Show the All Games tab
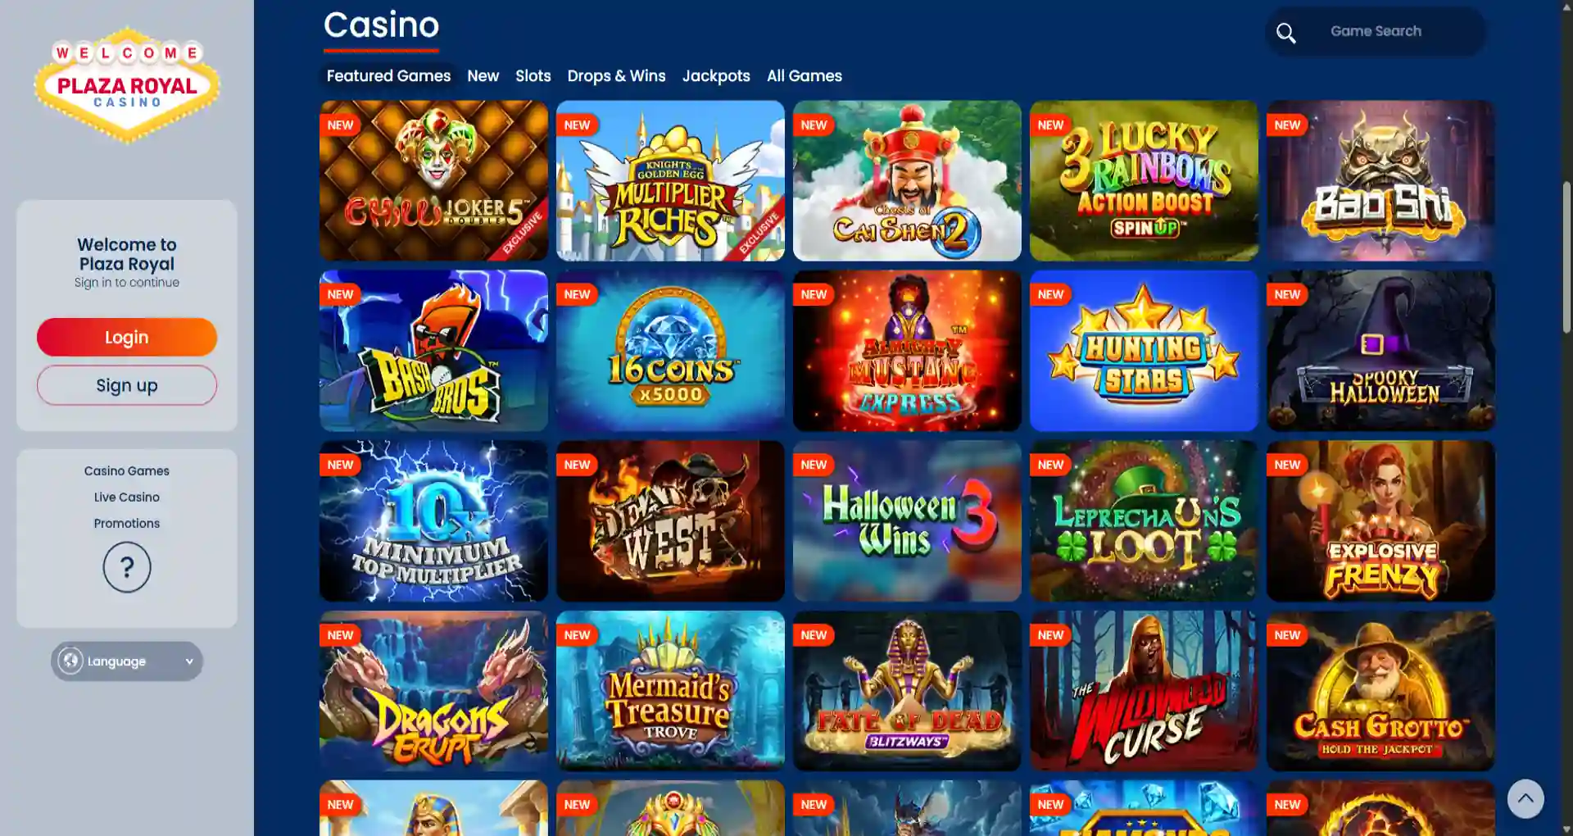 (805, 75)
